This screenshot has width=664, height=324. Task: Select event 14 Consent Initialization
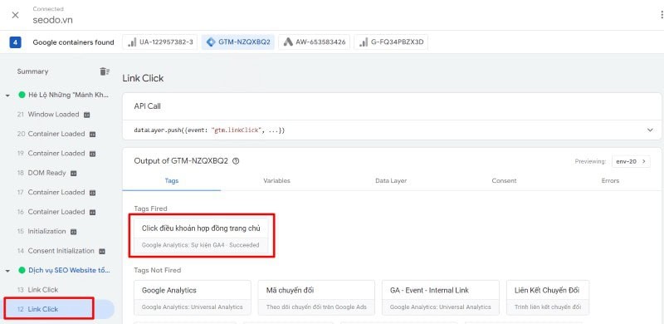pos(56,251)
